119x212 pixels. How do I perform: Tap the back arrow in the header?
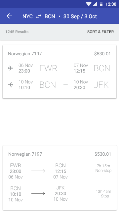9,16
